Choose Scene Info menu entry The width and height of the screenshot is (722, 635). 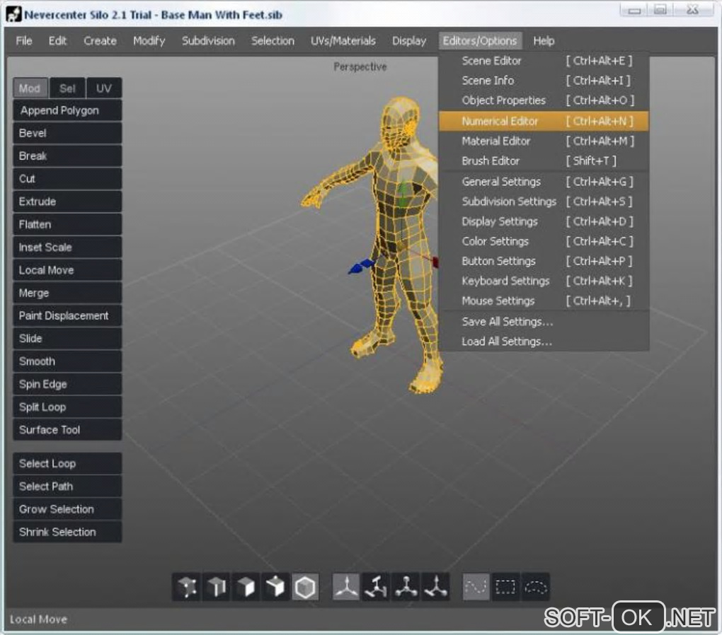(544, 81)
